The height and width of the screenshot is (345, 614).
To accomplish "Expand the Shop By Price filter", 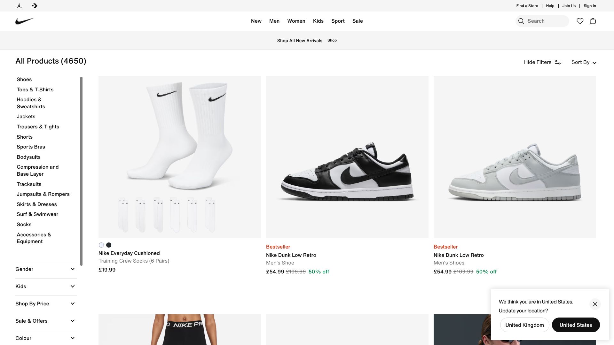I will 46,304.
